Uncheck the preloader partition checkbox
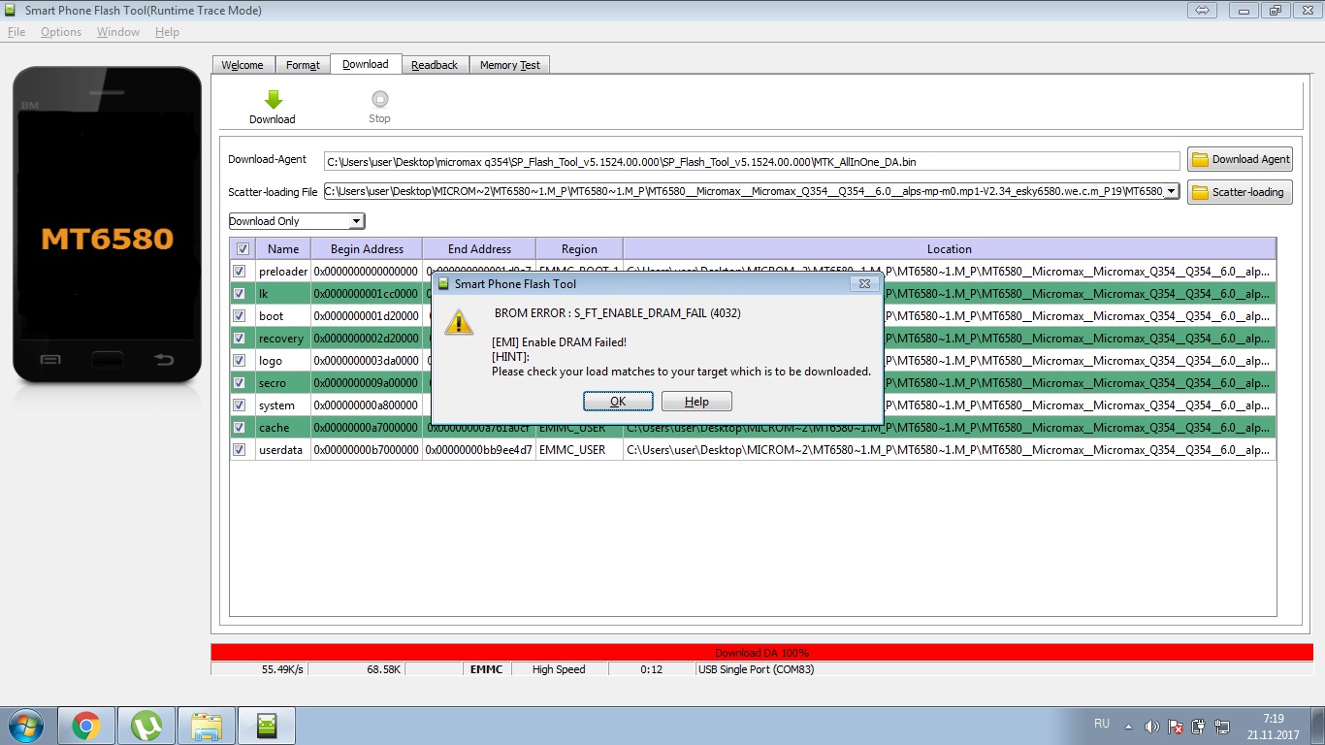 pos(240,272)
